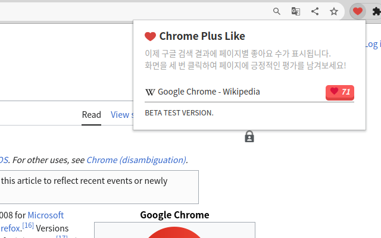Open the Extensions puzzle piece icon

(376, 11)
